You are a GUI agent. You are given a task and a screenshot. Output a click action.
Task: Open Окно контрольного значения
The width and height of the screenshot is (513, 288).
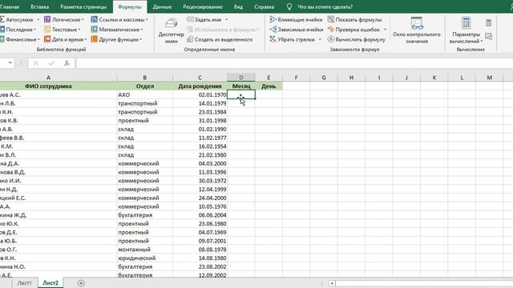tap(417, 30)
